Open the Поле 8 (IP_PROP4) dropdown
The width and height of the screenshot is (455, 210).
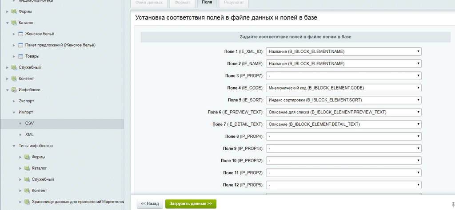(343, 136)
